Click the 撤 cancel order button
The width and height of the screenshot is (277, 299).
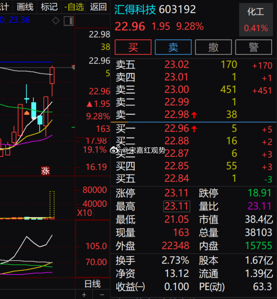213,47
